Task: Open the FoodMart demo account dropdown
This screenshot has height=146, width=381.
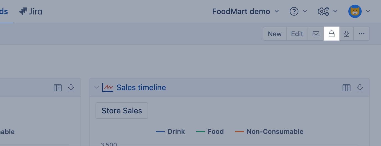Action: click(245, 11)
